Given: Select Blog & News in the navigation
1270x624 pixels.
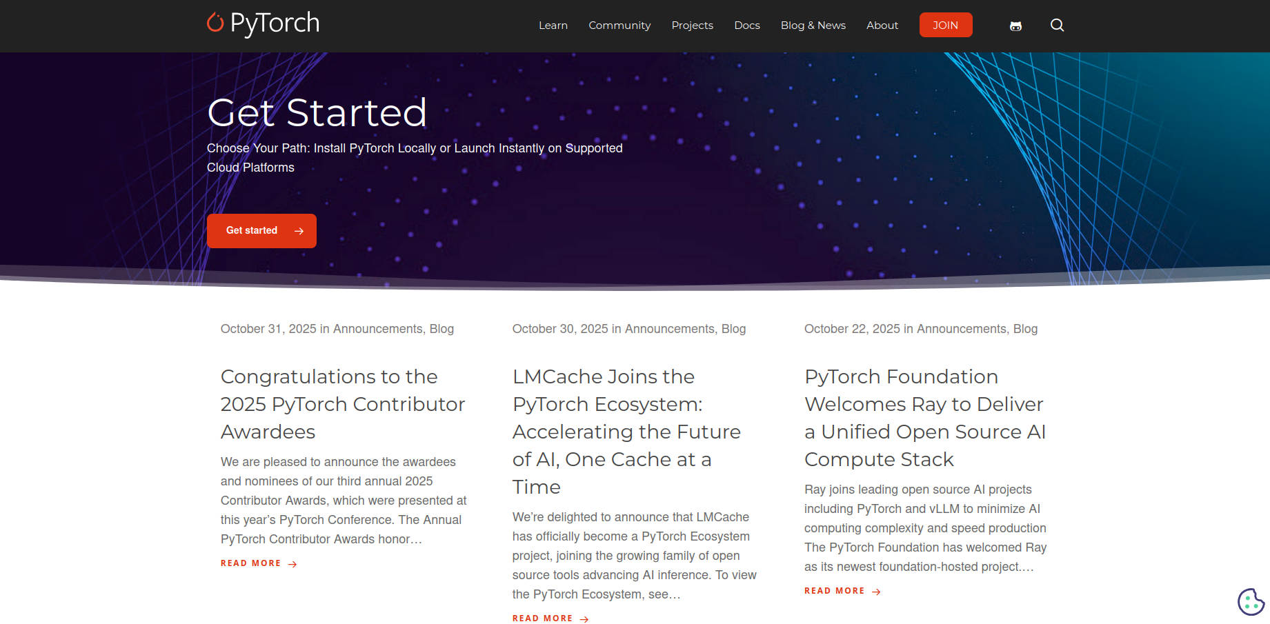Looking at the screenshot, I should pyautogui.click(x=813, y=25).
